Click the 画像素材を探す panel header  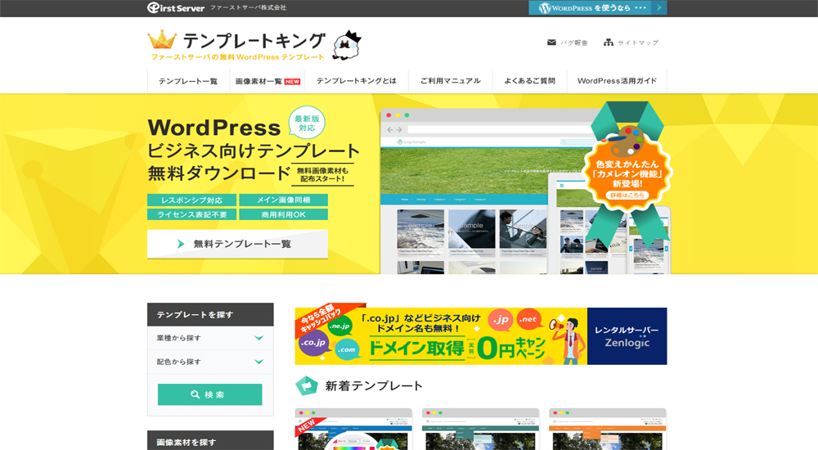click(x=210, y=441)
